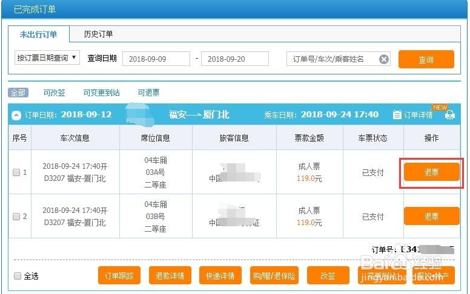Open the 按订票日期查询 dropdown

point(47,57)
